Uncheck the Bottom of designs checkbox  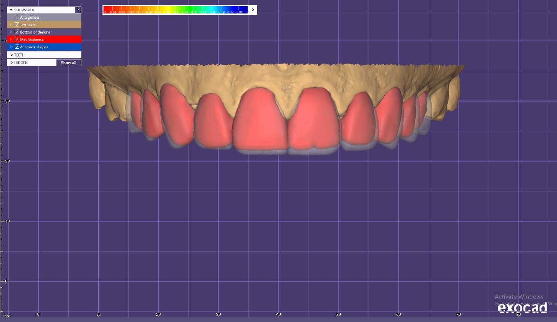[17, 32]
